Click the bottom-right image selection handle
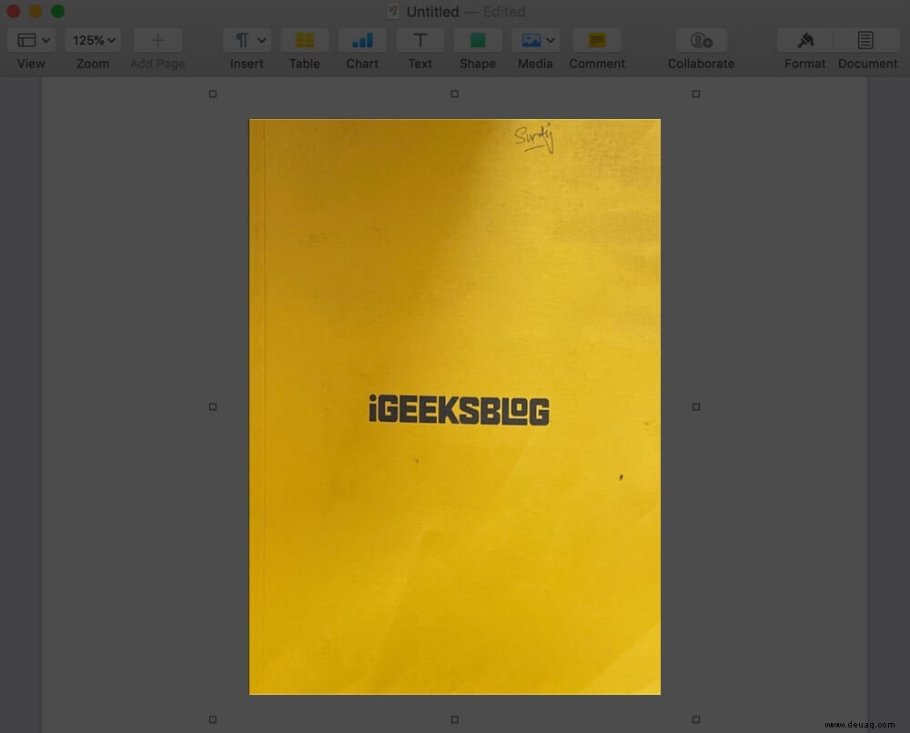Image resolution: width=910 pixels, height=733 pixels. tap(696, 719)
